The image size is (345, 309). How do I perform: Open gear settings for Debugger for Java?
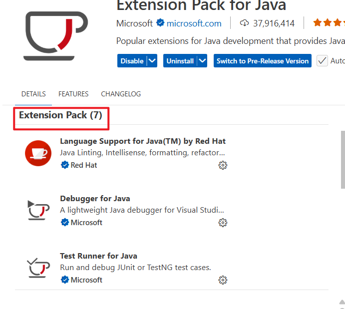223,223
